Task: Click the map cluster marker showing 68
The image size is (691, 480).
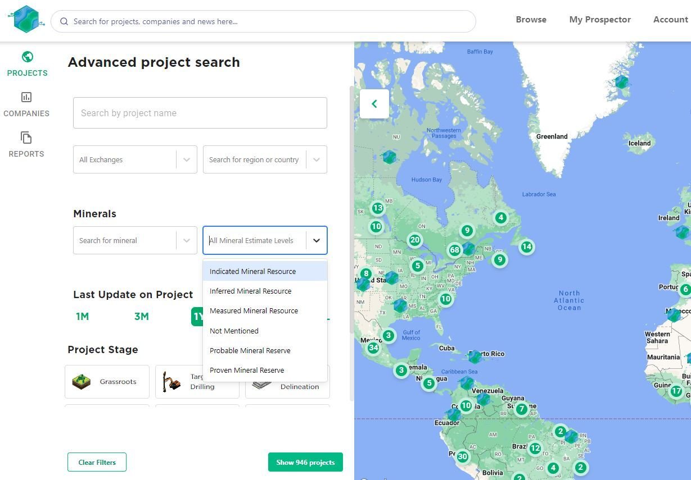Action: pos(454,250)
